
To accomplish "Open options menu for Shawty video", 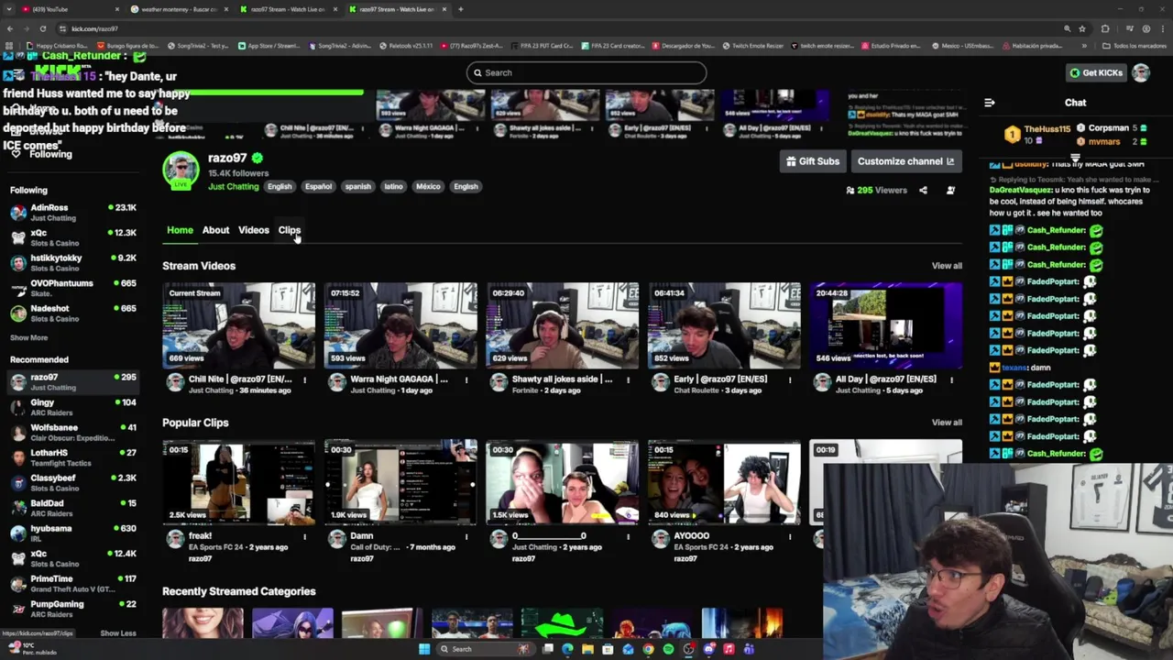I will click(629, 380).
